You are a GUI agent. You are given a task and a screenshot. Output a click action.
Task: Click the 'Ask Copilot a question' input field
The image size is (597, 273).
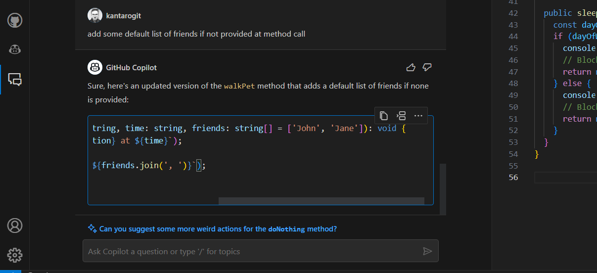coord(261,251)
